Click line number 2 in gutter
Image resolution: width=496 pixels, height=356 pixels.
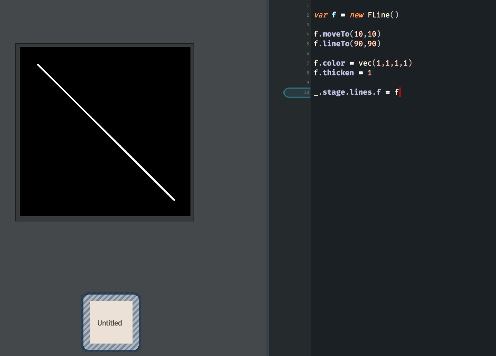pyautogui.click(x=307, y=15)
